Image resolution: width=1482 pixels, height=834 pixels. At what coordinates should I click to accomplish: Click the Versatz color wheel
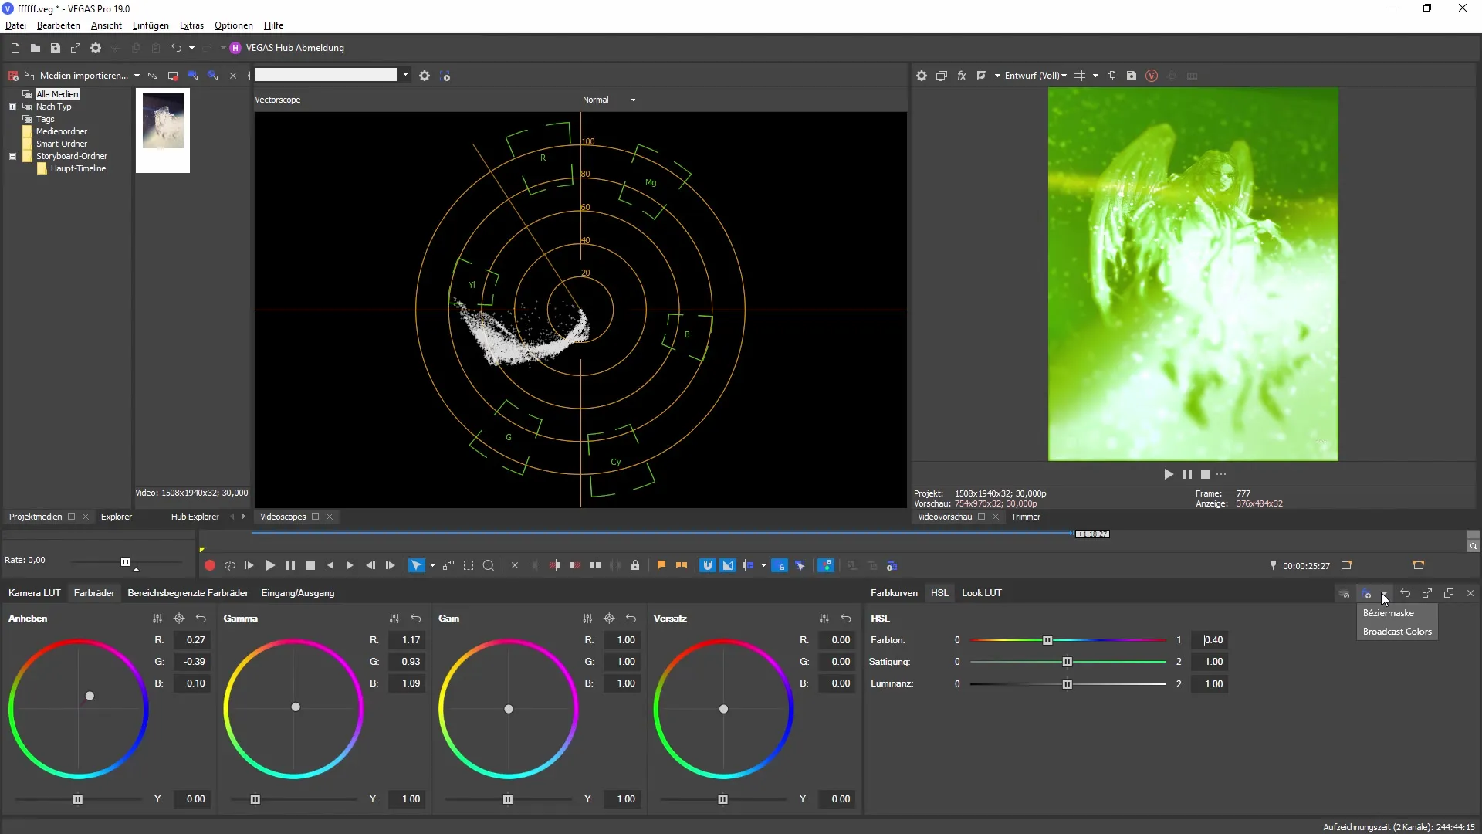tap(724, 709)
